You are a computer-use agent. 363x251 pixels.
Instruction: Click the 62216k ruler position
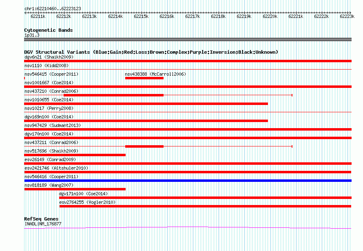[167, 16]
